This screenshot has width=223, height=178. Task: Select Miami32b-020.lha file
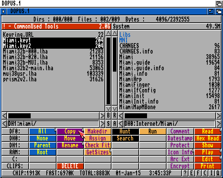click(x=53, y=57)
